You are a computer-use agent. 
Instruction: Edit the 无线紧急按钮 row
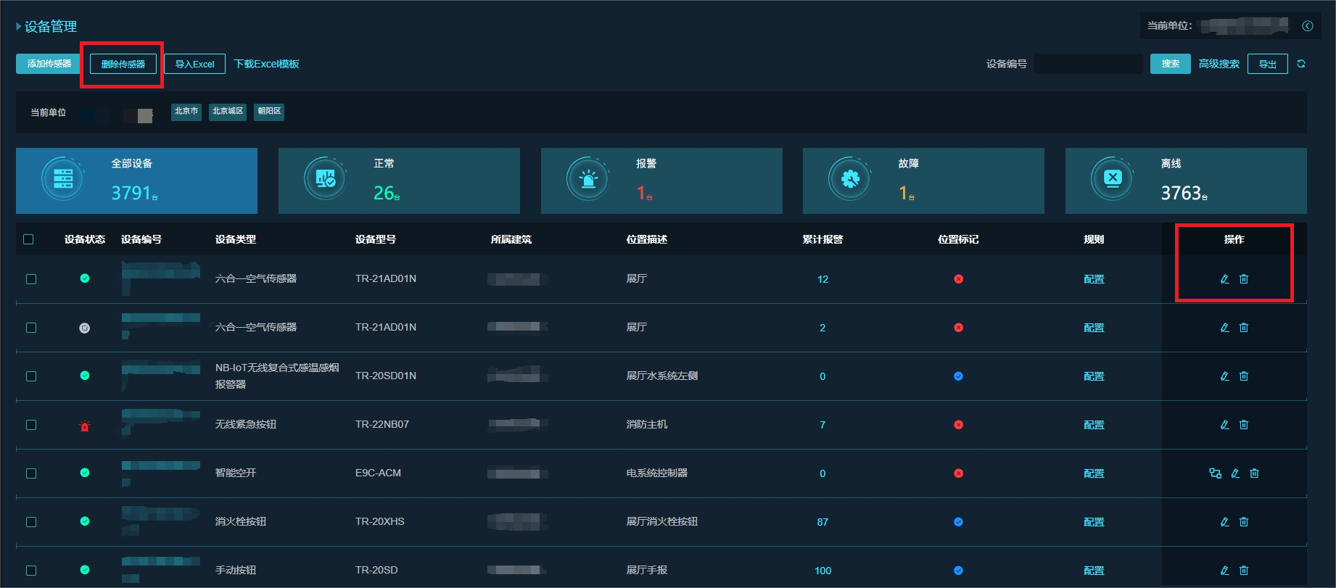pos(1225,425)
